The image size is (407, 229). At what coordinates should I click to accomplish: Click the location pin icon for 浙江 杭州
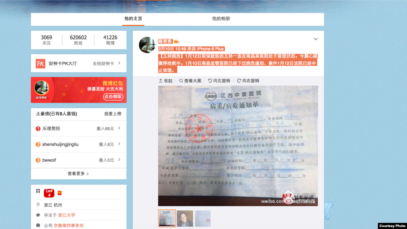[x=38, y=205]
